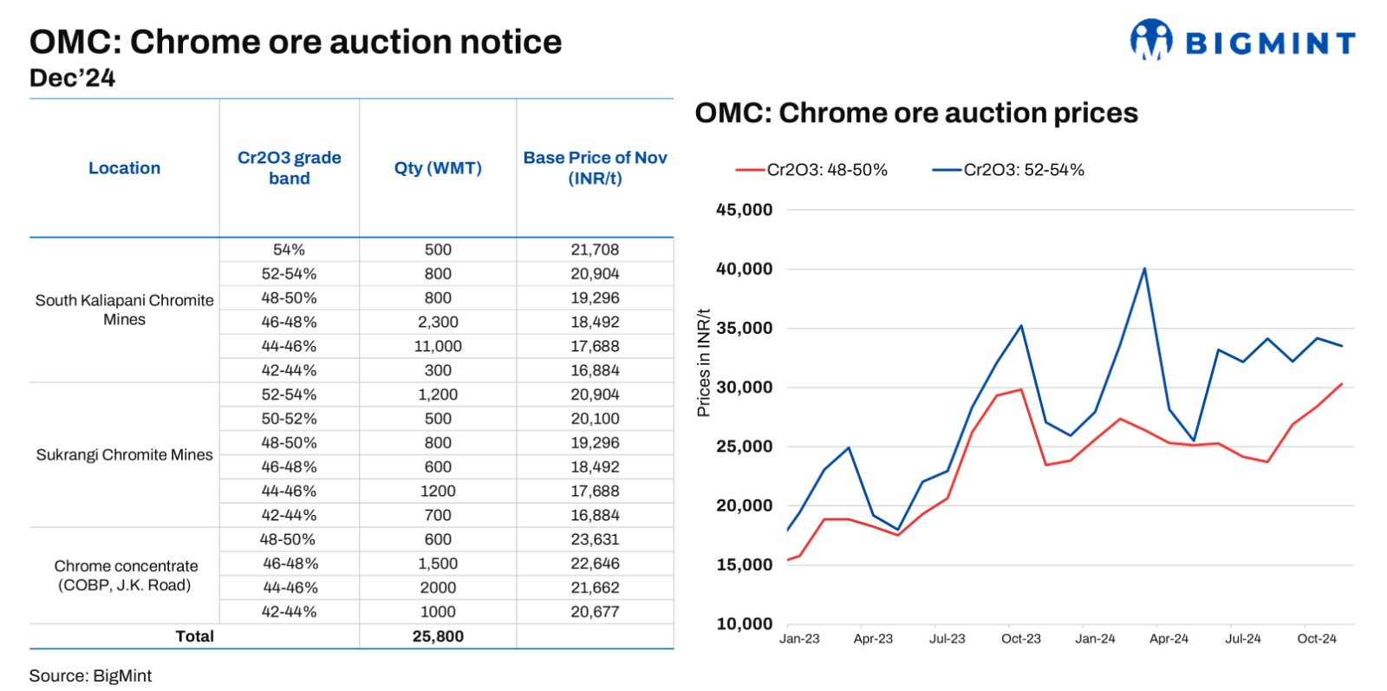Screen dimensions: 1387x691
Task: Select the Location column header
Action: (x=124, y=168)
